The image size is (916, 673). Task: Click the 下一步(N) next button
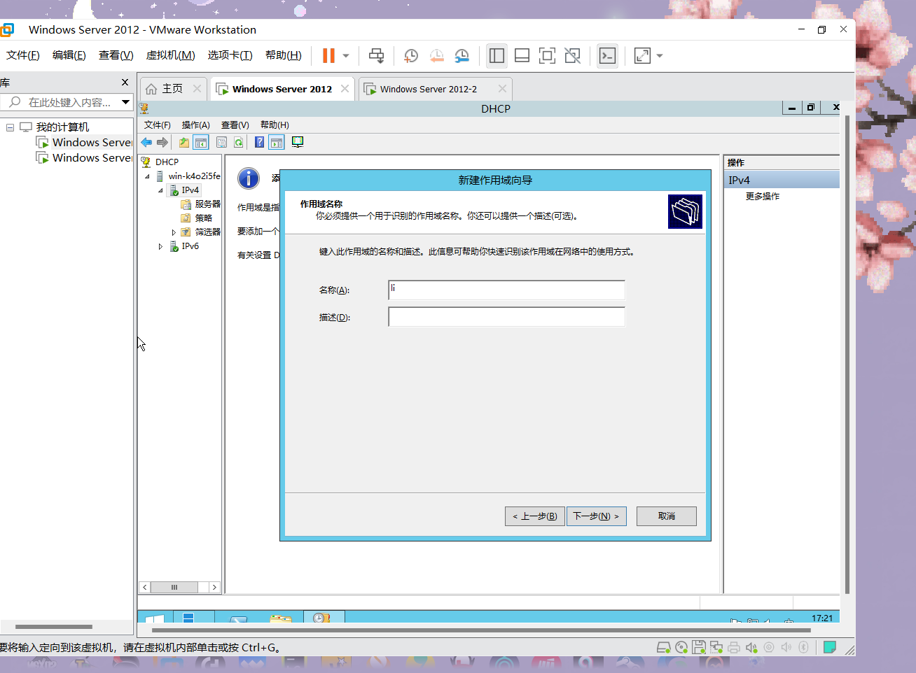596,516
